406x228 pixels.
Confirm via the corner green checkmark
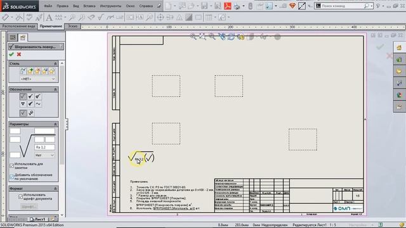pos(380,47)
